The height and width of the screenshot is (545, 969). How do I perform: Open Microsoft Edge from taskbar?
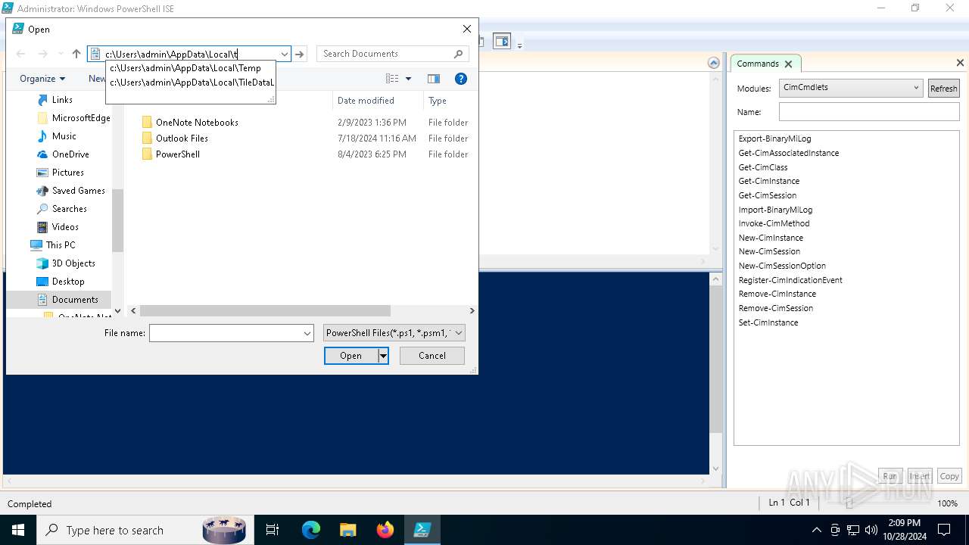click(x=311, y=530)
